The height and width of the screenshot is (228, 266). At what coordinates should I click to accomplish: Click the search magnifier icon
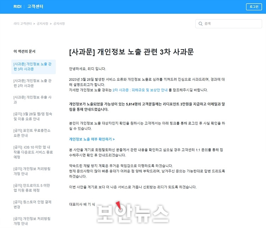(x=200, y=24)
